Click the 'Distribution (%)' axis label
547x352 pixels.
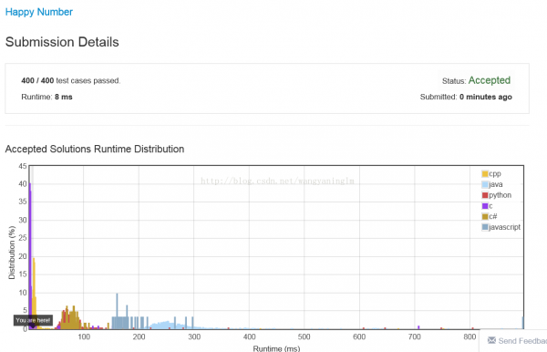click(12, 253)
